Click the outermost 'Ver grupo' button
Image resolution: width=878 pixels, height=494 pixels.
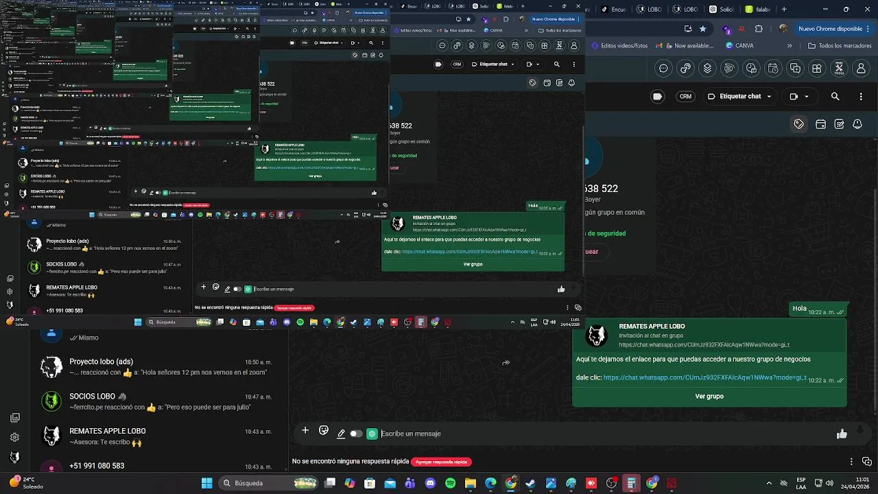[x=709, y=397]
